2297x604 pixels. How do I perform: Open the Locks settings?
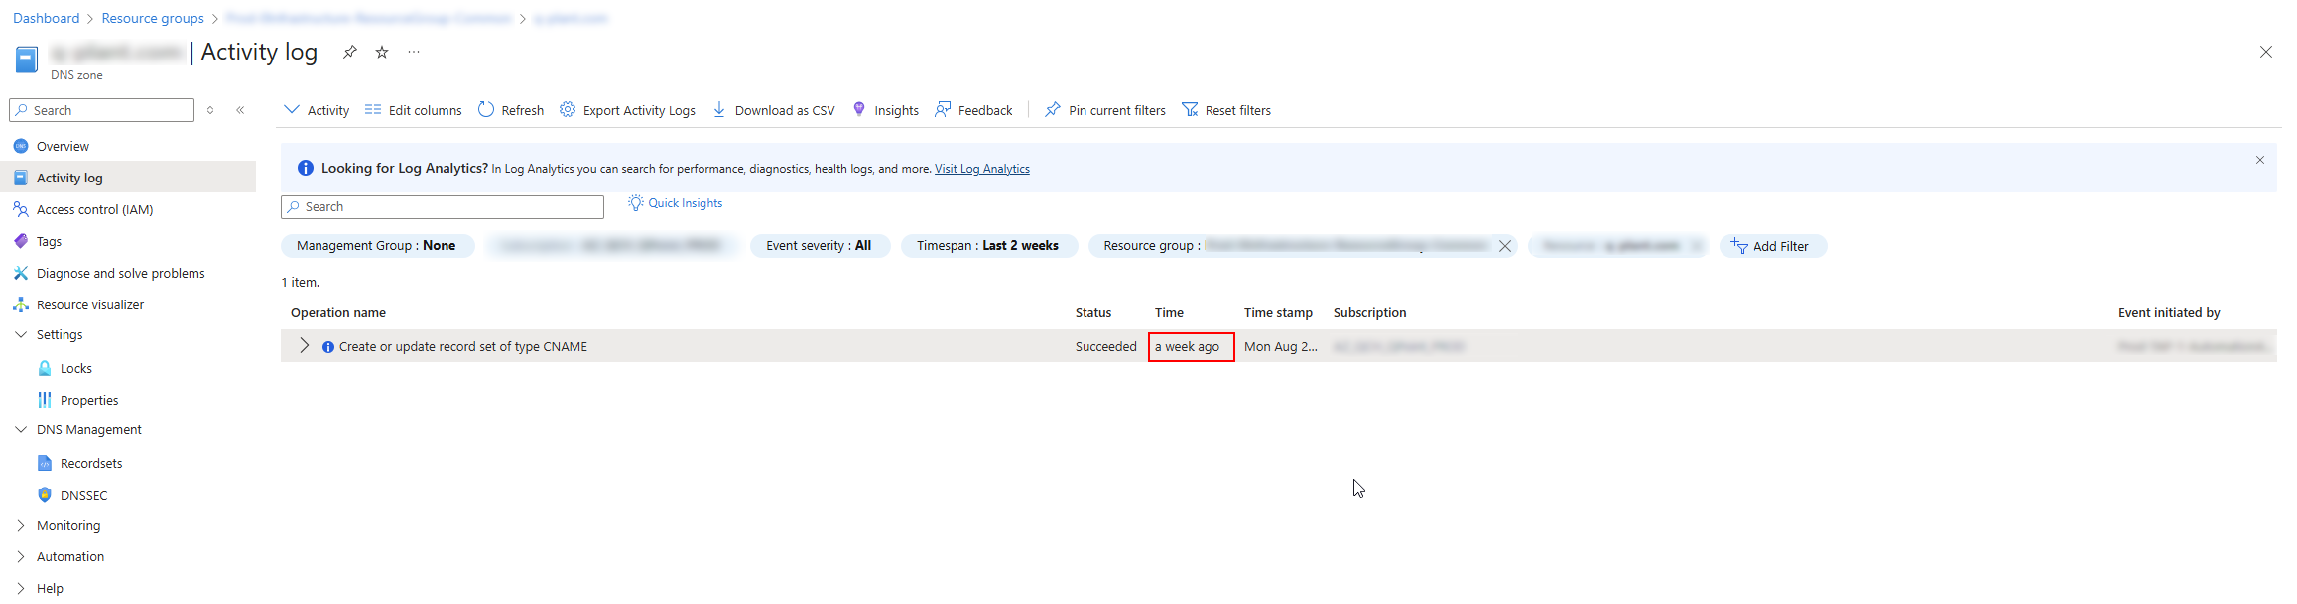75,368
